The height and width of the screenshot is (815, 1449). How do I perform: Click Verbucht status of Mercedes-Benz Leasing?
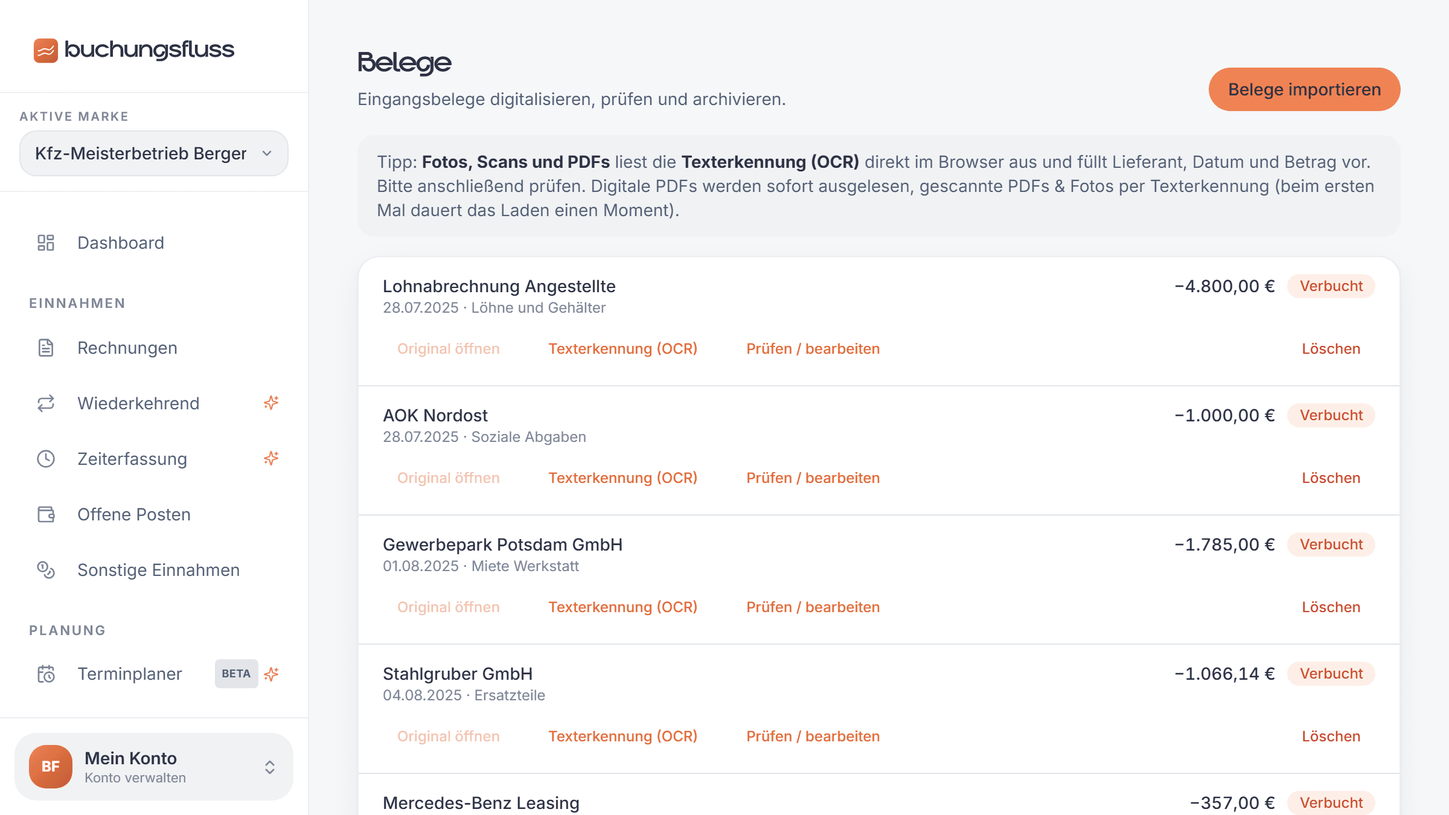[x=1331, y=803]
